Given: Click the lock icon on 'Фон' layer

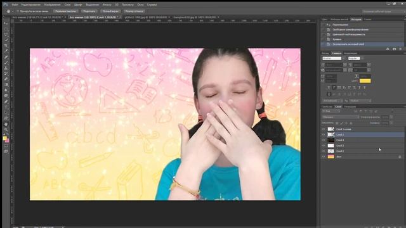Looking at the screenshot, I should coord(400,156).
